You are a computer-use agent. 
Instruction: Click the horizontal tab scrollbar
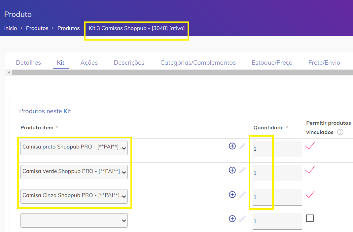point(182,73)
